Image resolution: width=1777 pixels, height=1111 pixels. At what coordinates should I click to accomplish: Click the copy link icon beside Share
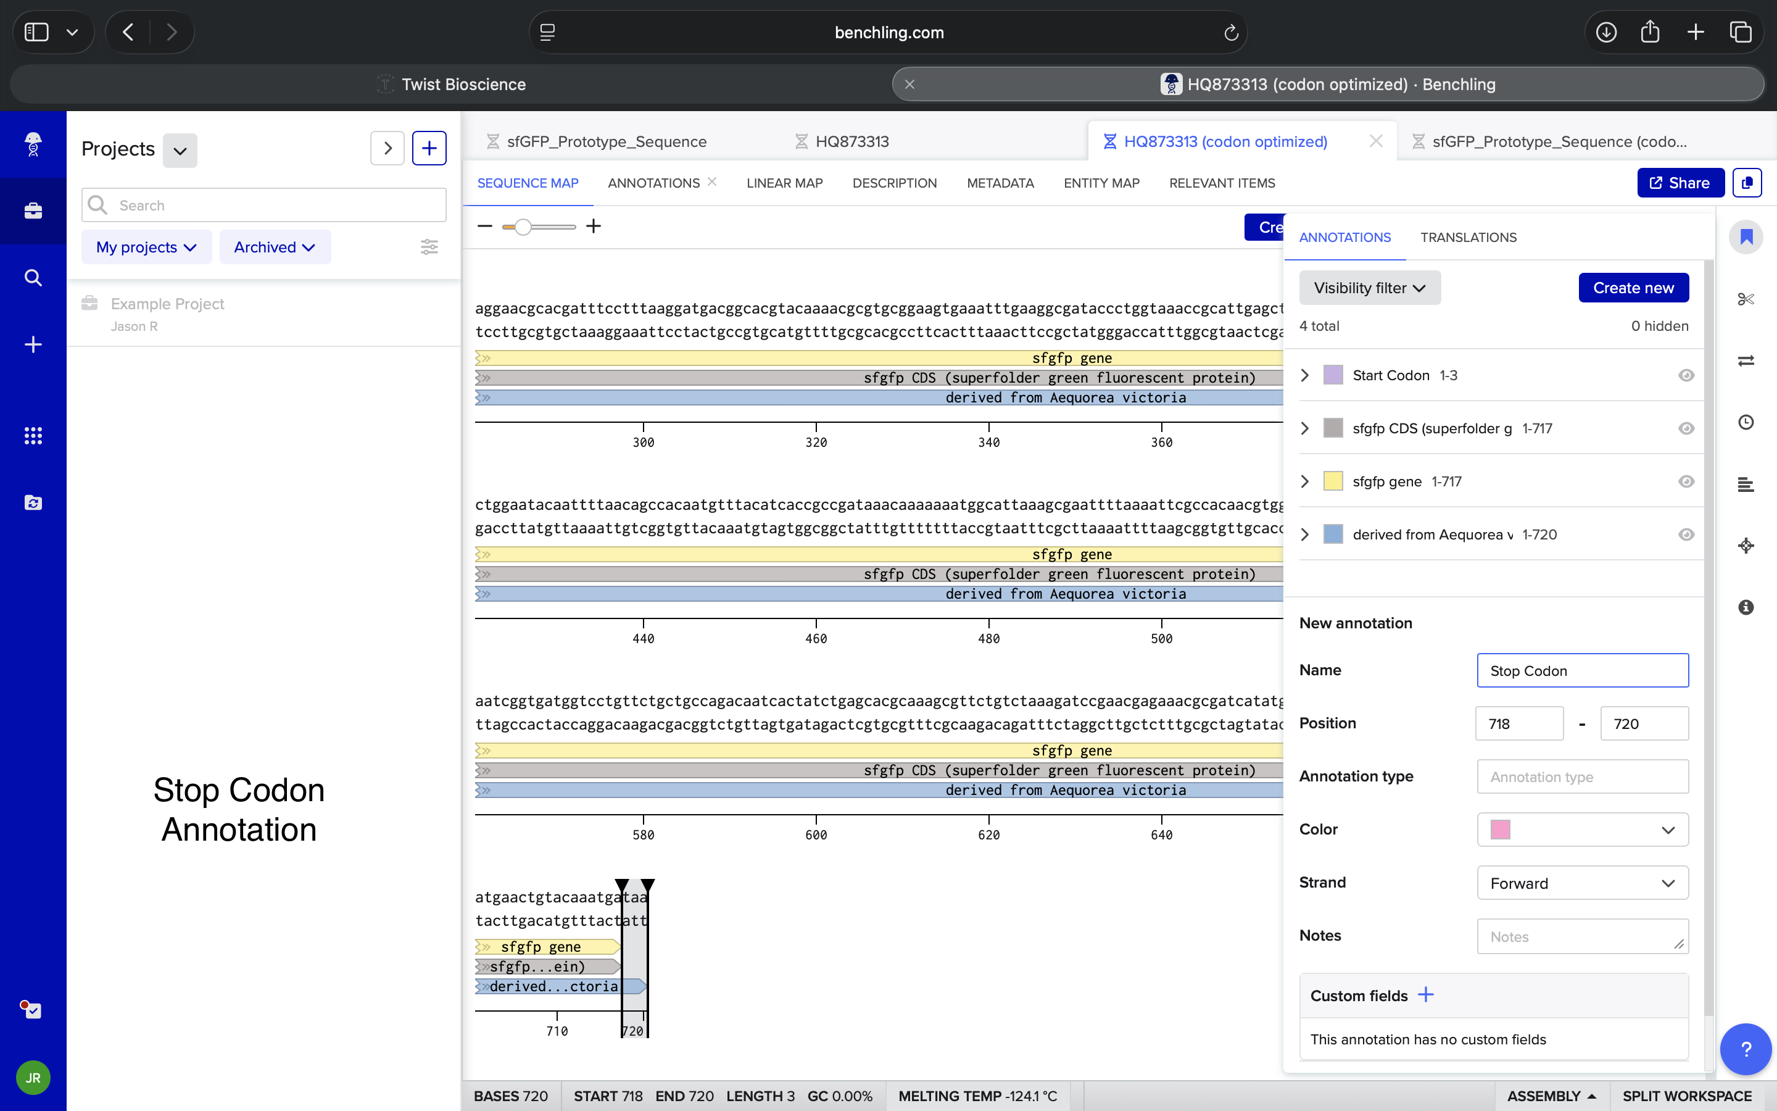(x=1747, y=183)
